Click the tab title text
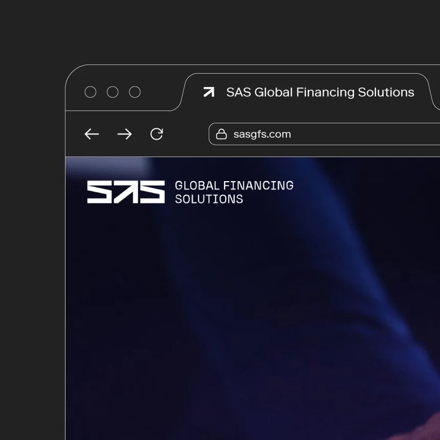 (x=320, y=93)
